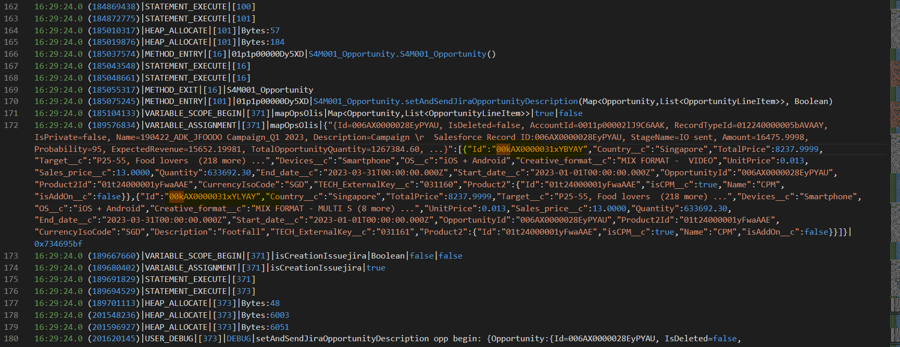900x347 pixels.
Task: Click mapOpsOlis on the VARIABLE_ASSIGNMENT line
Action: coord(294,125)
